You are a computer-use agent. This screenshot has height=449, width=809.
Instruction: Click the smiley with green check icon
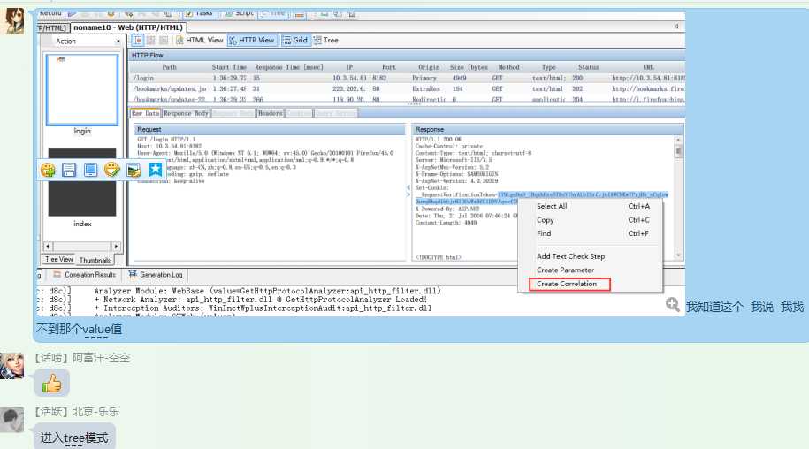point(112,170)
